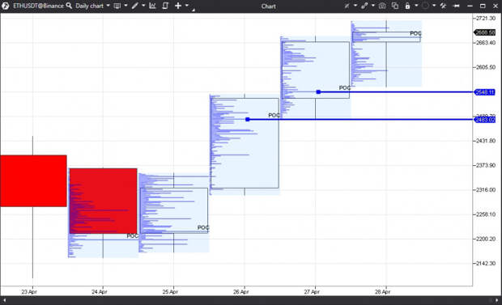Viewport: 502px width, 305px height.
Task: Expand the dropdown arrow beside the pencil tool
Action: [143, 6]
